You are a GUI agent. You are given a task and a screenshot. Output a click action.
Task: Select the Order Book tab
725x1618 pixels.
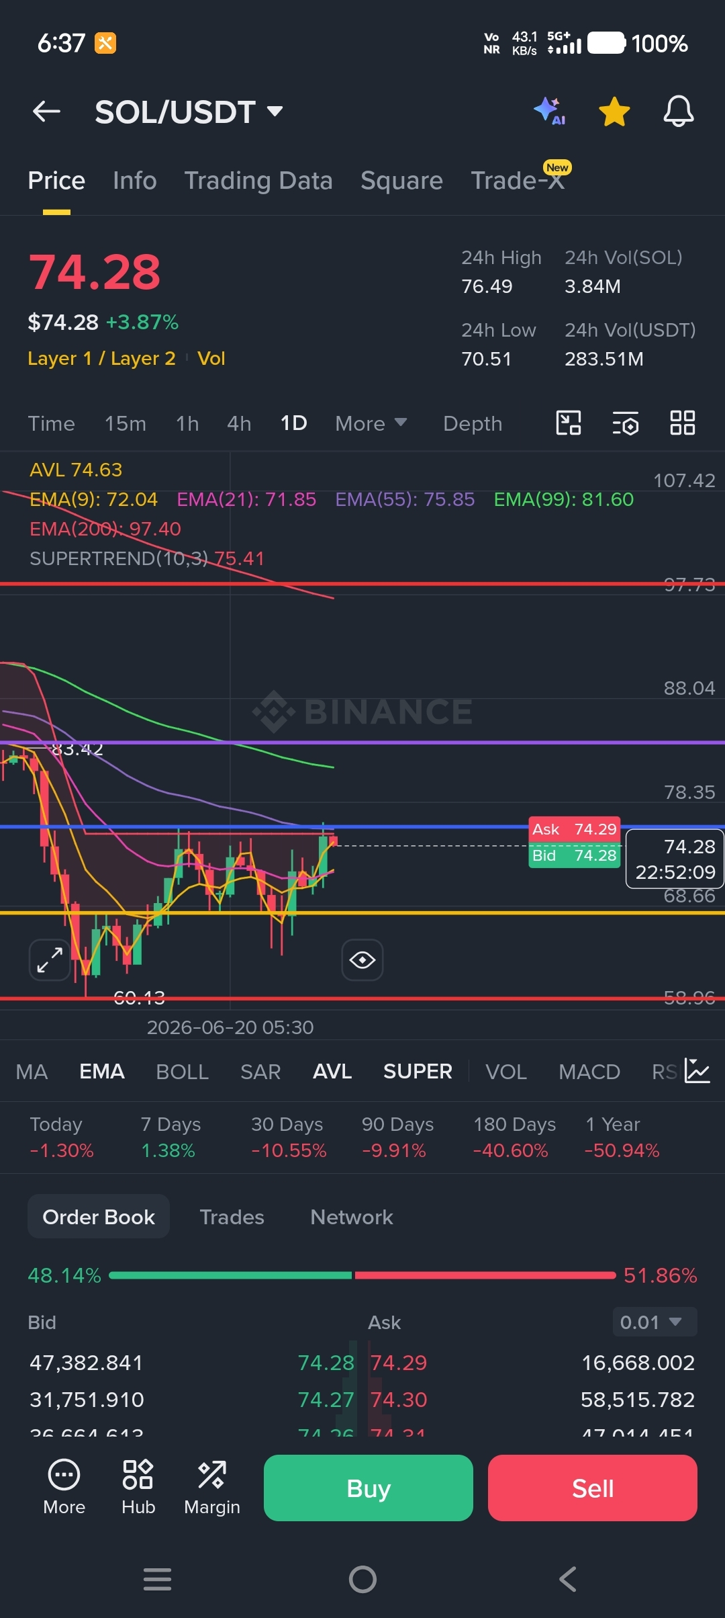99,1217
